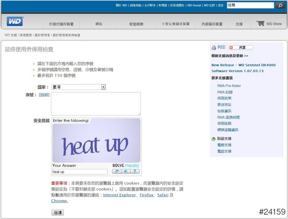Click the 說明 serial number help link
The width and height of the screenshot is (288, 219).
point(44,95)
